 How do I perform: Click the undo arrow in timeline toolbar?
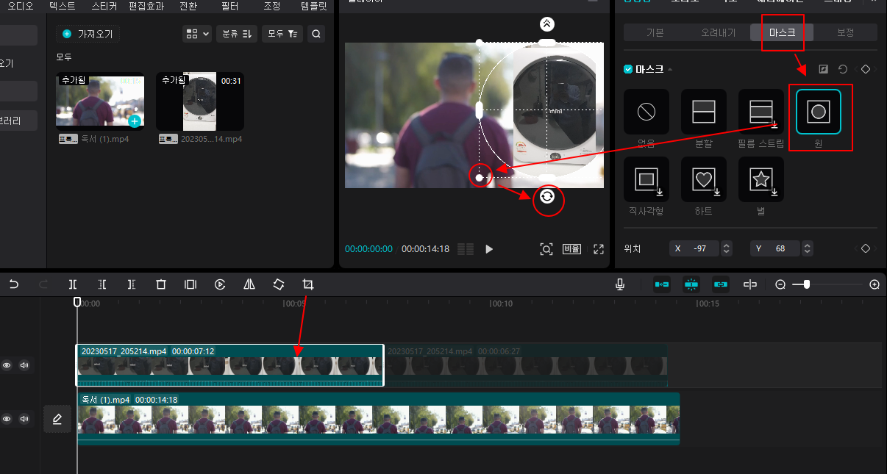pyautogui.click(x=13, y=284)
